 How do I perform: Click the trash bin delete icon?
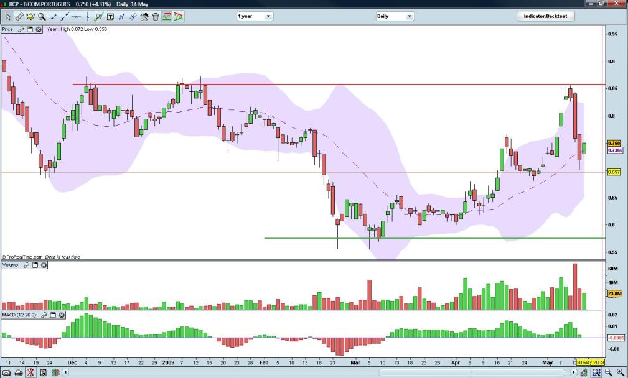(156, 16)
